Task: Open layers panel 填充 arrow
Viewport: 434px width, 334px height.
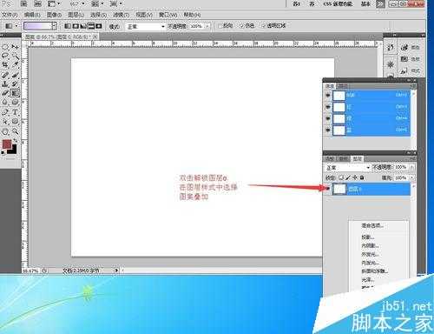Action: 411,177
